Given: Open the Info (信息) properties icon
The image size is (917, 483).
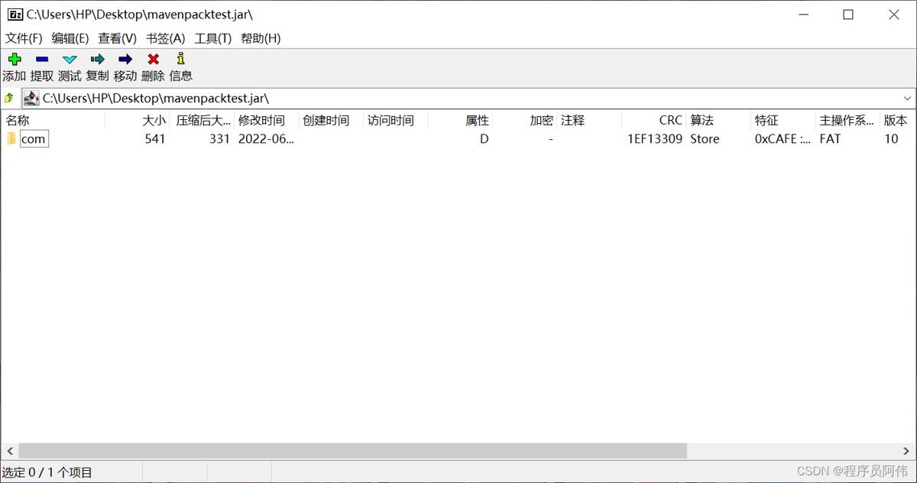Looking at the screenshot, I should tap(180, 58).
